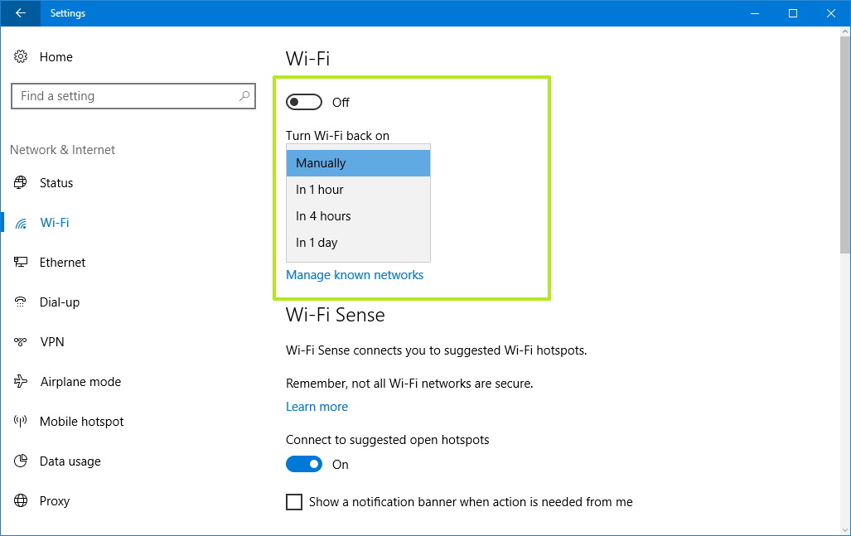
Task: Open the Home settings page
Action: coord(56,57)
